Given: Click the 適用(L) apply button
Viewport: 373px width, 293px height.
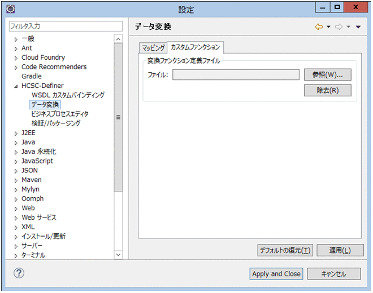Looking at the screenshot, I should click(340, 250).
